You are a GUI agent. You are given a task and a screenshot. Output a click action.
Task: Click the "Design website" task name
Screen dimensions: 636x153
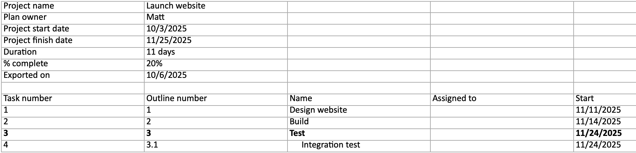pyautogui.click(x=318, y=110)
